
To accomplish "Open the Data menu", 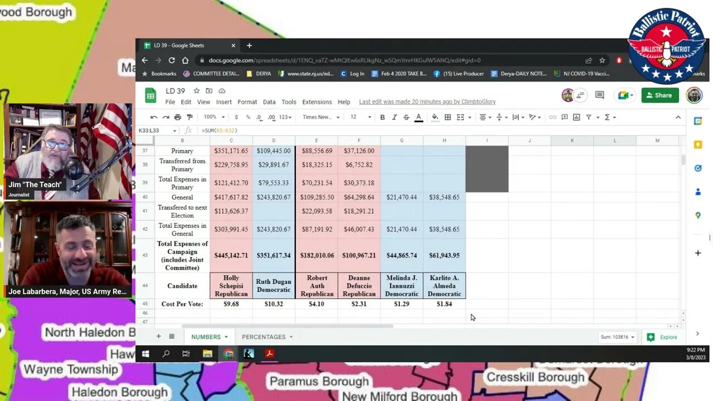I will click(x=269, y=102).
